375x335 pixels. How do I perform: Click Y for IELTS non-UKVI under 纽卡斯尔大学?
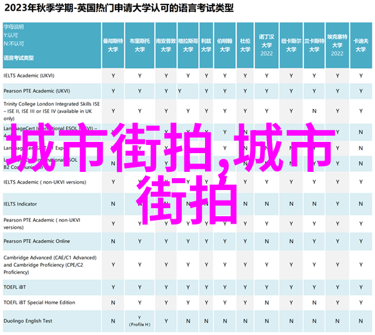pyautogui.click(x=291, y=182)
